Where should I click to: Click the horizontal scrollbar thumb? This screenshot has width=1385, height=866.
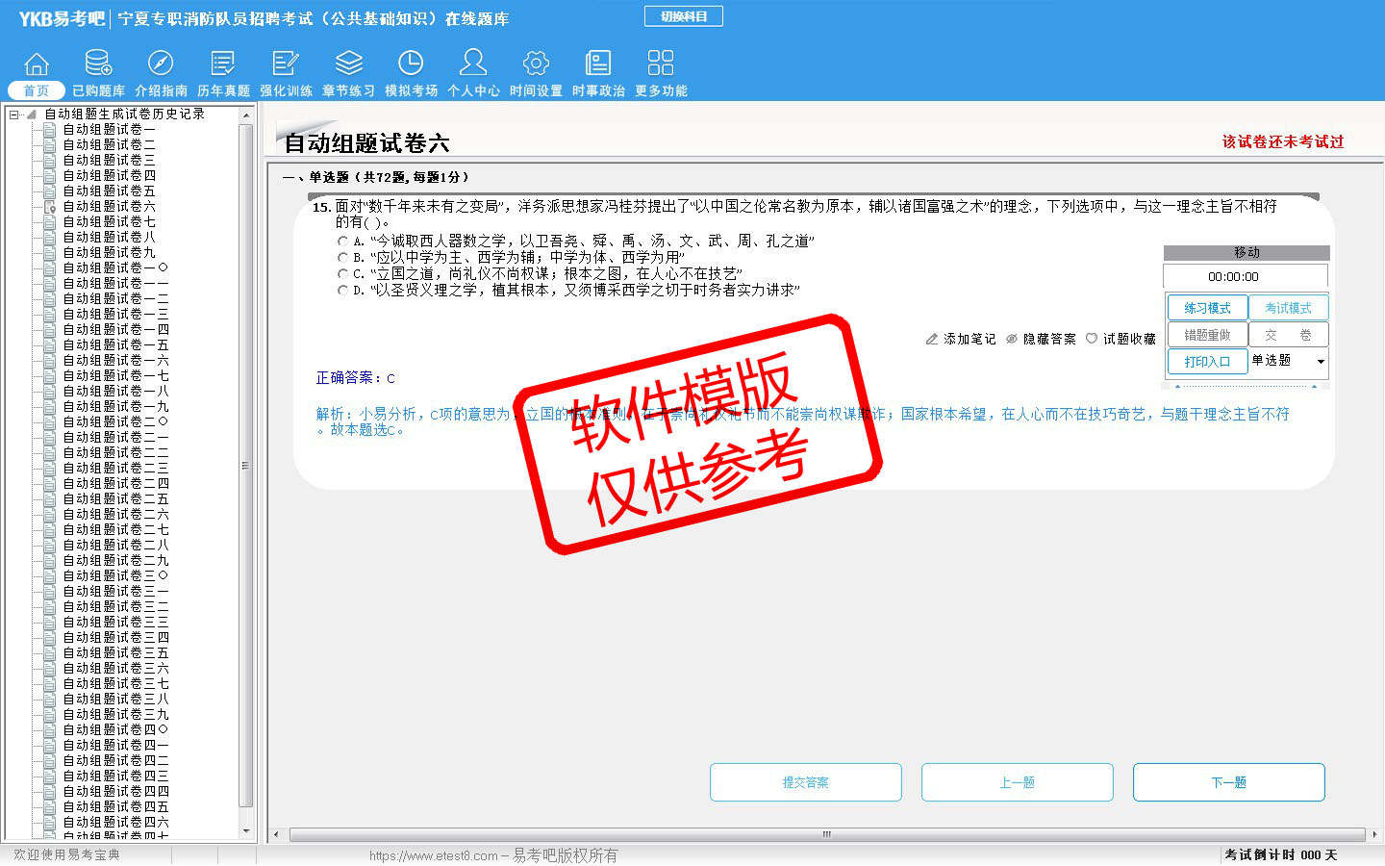click(x=826, y=834)
